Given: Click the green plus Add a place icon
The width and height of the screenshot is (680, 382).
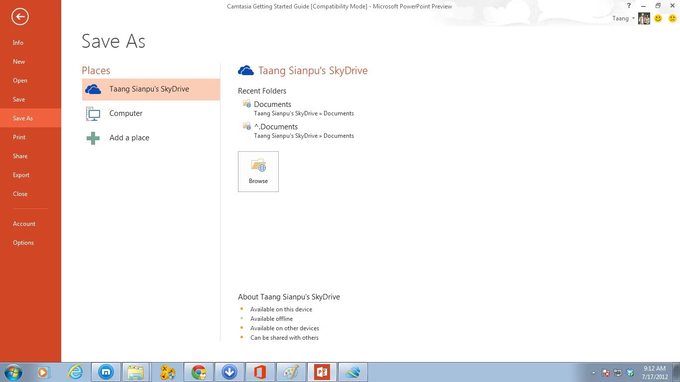Looking at the screenshot, I should point(93,138).
